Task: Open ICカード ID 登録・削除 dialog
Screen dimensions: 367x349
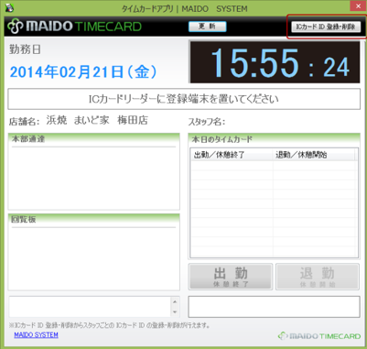Action: click(x=326, y=27)
